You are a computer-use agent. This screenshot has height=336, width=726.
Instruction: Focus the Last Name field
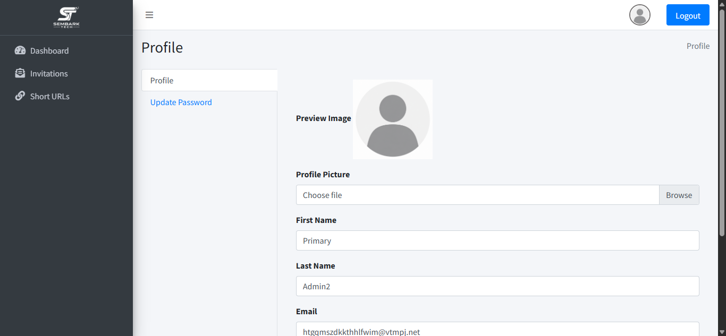click(497, 286)
